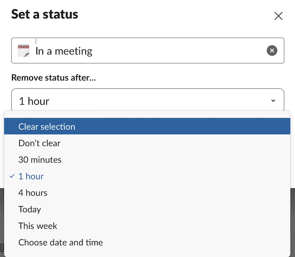Set status to expire after 30 minutes
The width and height of the screenshot is (295, 257).
pyautogui.click(x=40, y=160)
